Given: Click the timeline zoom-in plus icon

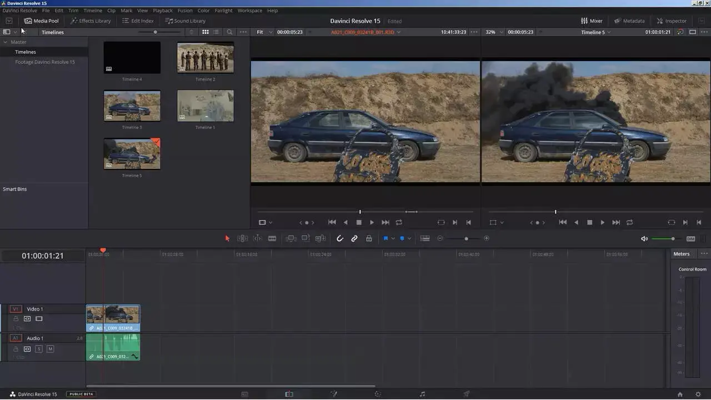Looking at the screenshot, I should [487, 238].
